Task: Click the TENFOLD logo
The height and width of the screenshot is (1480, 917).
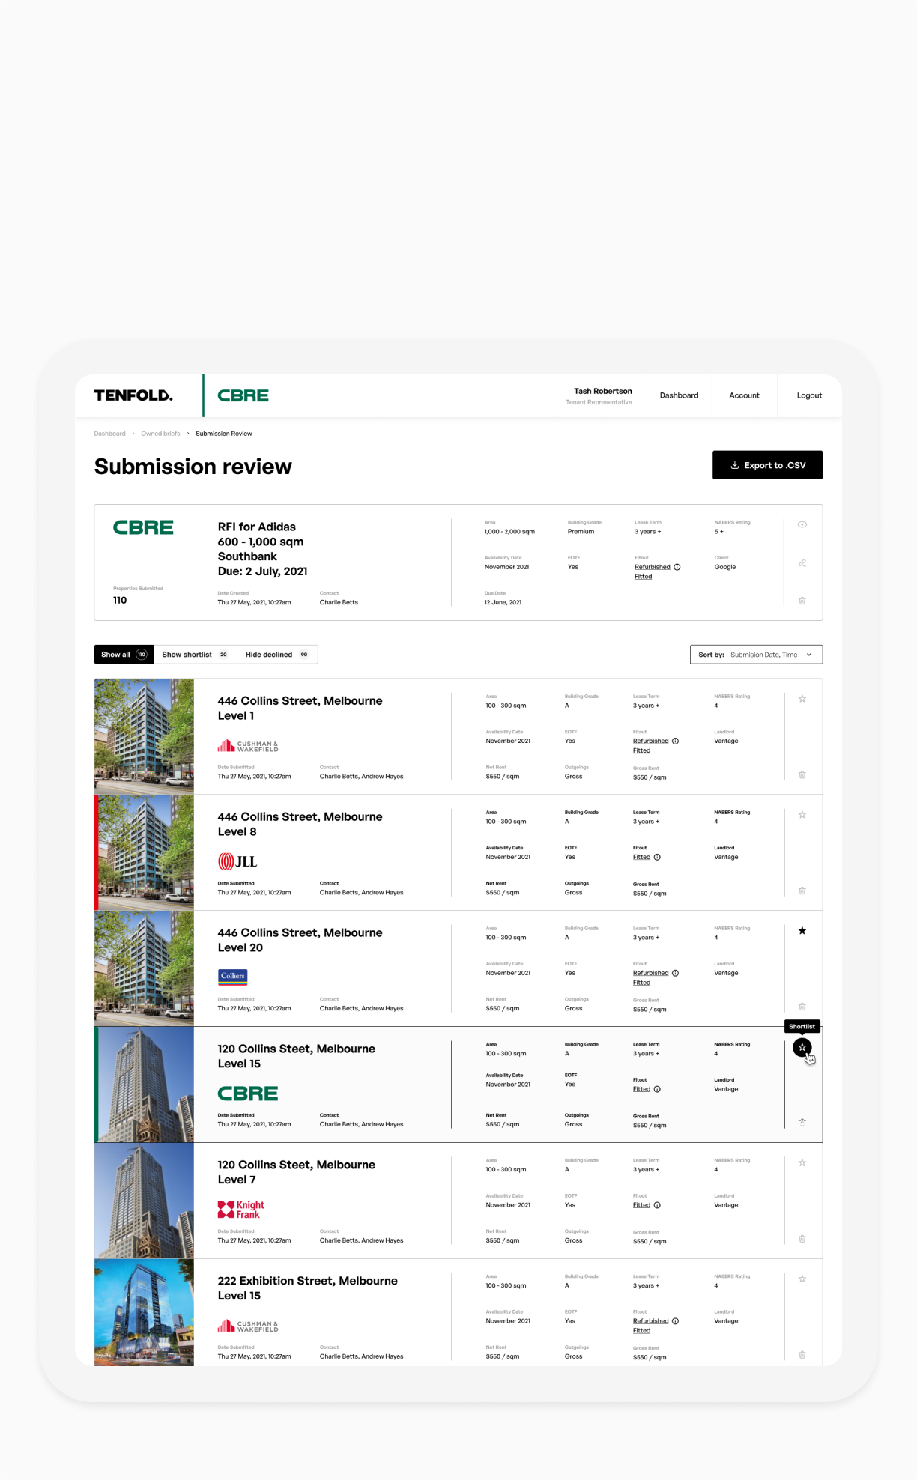Action: point(133,395)
